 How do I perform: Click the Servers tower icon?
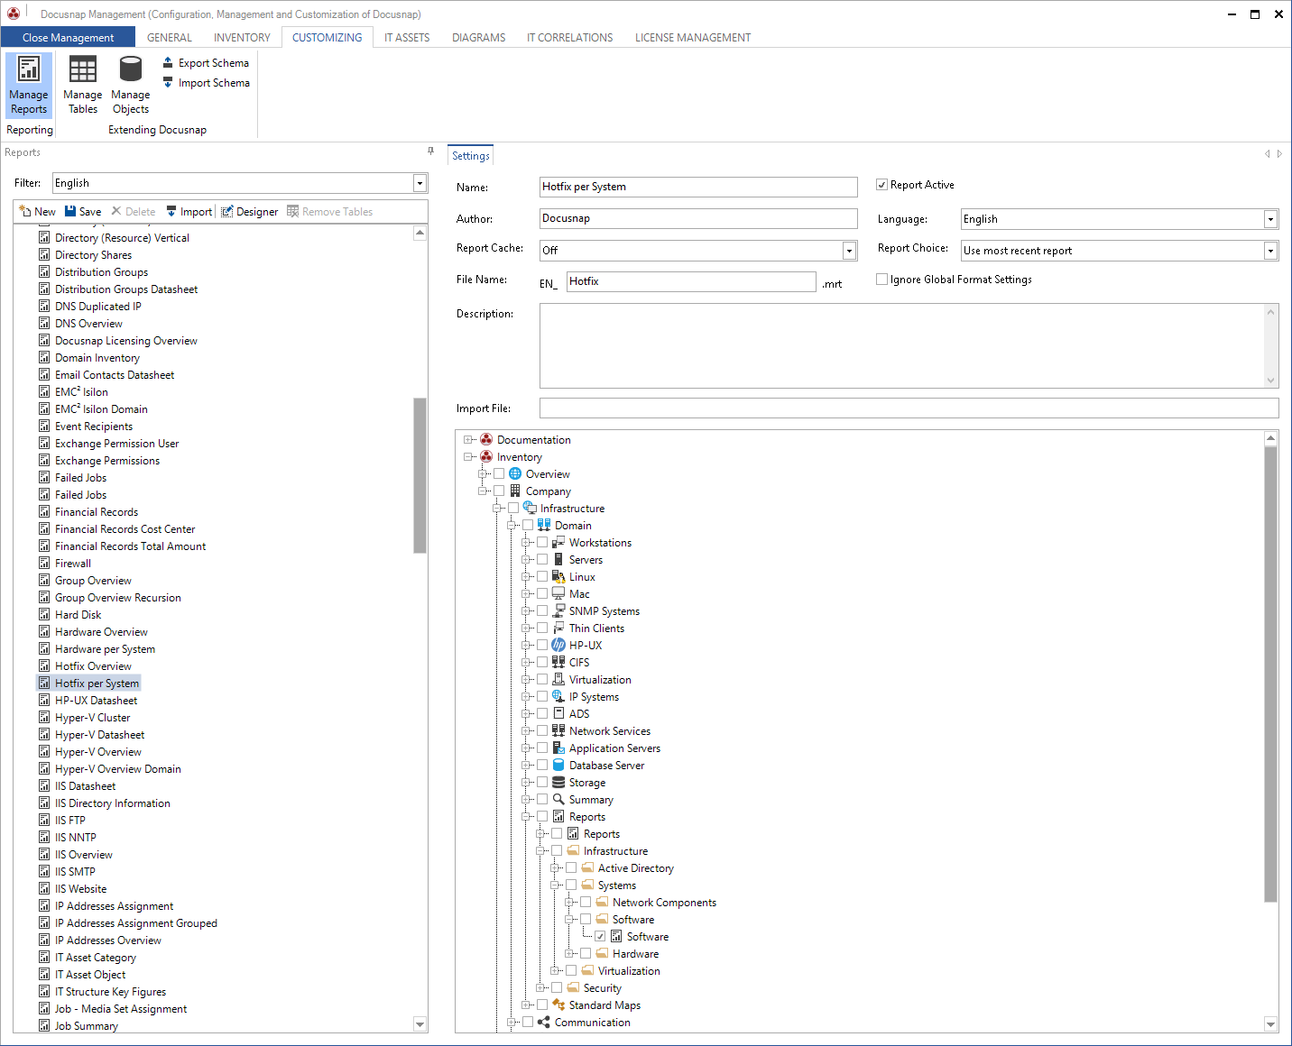[x=558, y=559]
